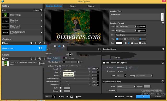Toggle italic caption text
167x101 pixels.
129,43
